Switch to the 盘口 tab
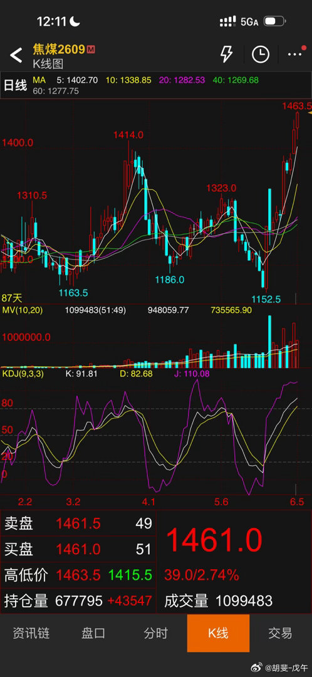The height and width of the screenshot is (677, 312). click(93, 633)
